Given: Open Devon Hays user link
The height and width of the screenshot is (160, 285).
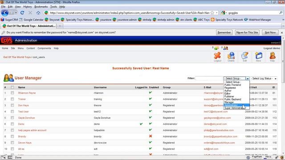Looking at the screenshot, I should click(x=24, y=143).
